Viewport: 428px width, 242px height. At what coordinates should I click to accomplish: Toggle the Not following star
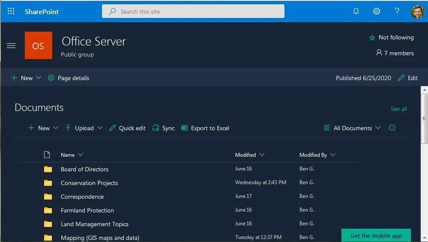[x=372, y=38]
